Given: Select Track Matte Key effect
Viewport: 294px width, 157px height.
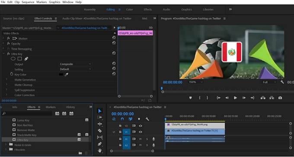Looking at the screenshot, I should click(x=27, y=135).
